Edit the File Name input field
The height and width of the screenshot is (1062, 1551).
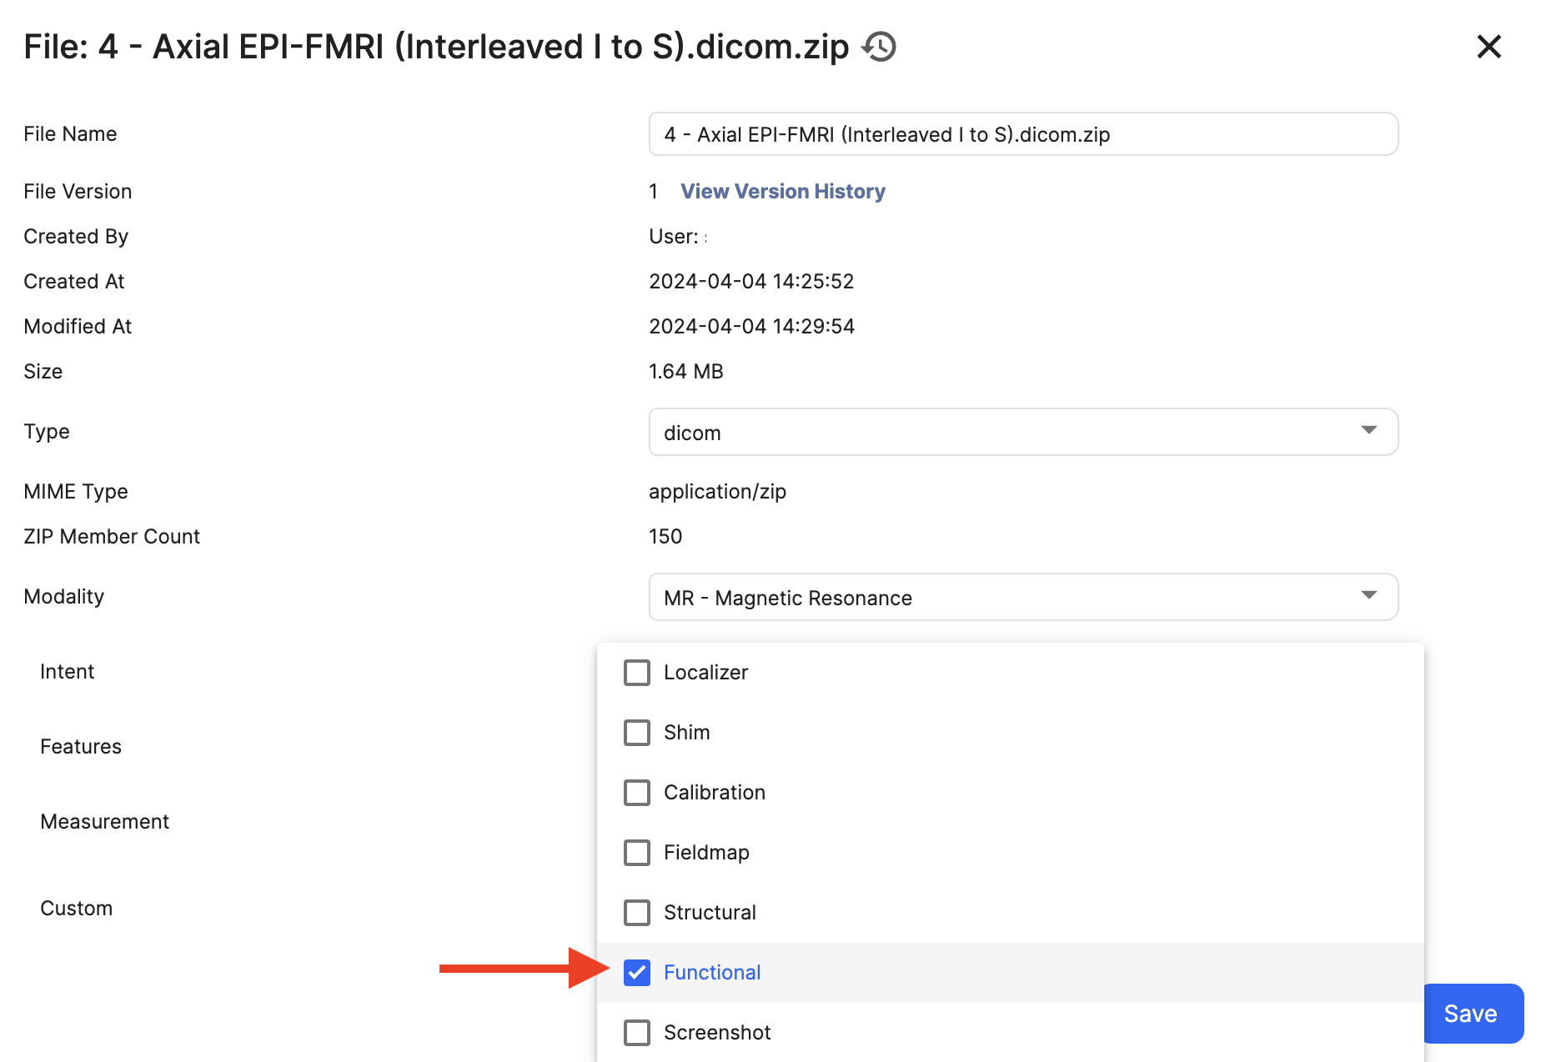click(1023, 134)
